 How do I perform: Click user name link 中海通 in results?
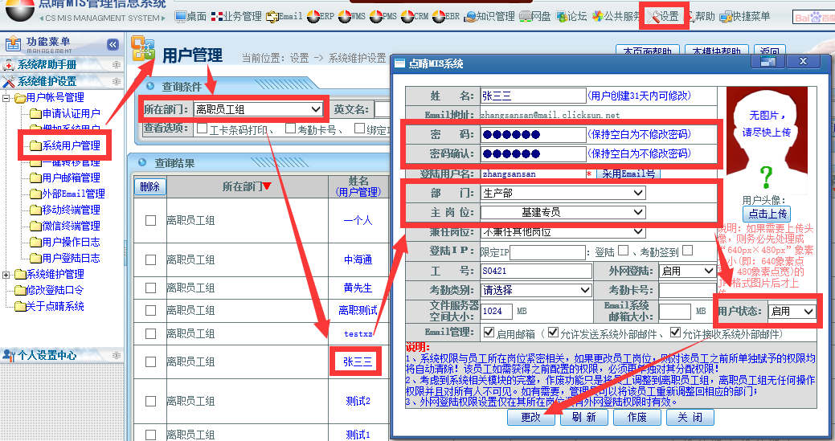click(x=358, y=259)
